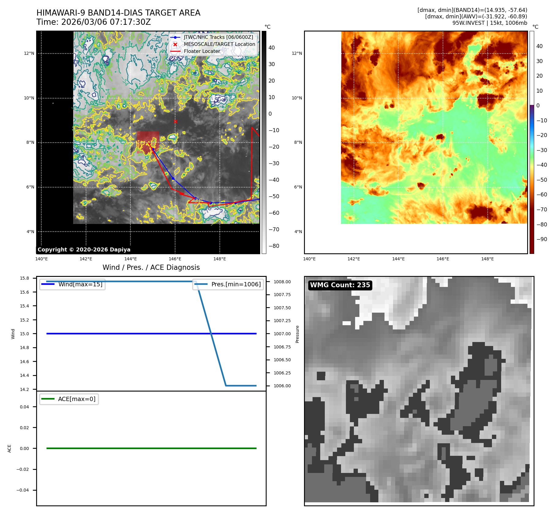Click the grayscale temperature colorbar beside the left map

[264, 142]
